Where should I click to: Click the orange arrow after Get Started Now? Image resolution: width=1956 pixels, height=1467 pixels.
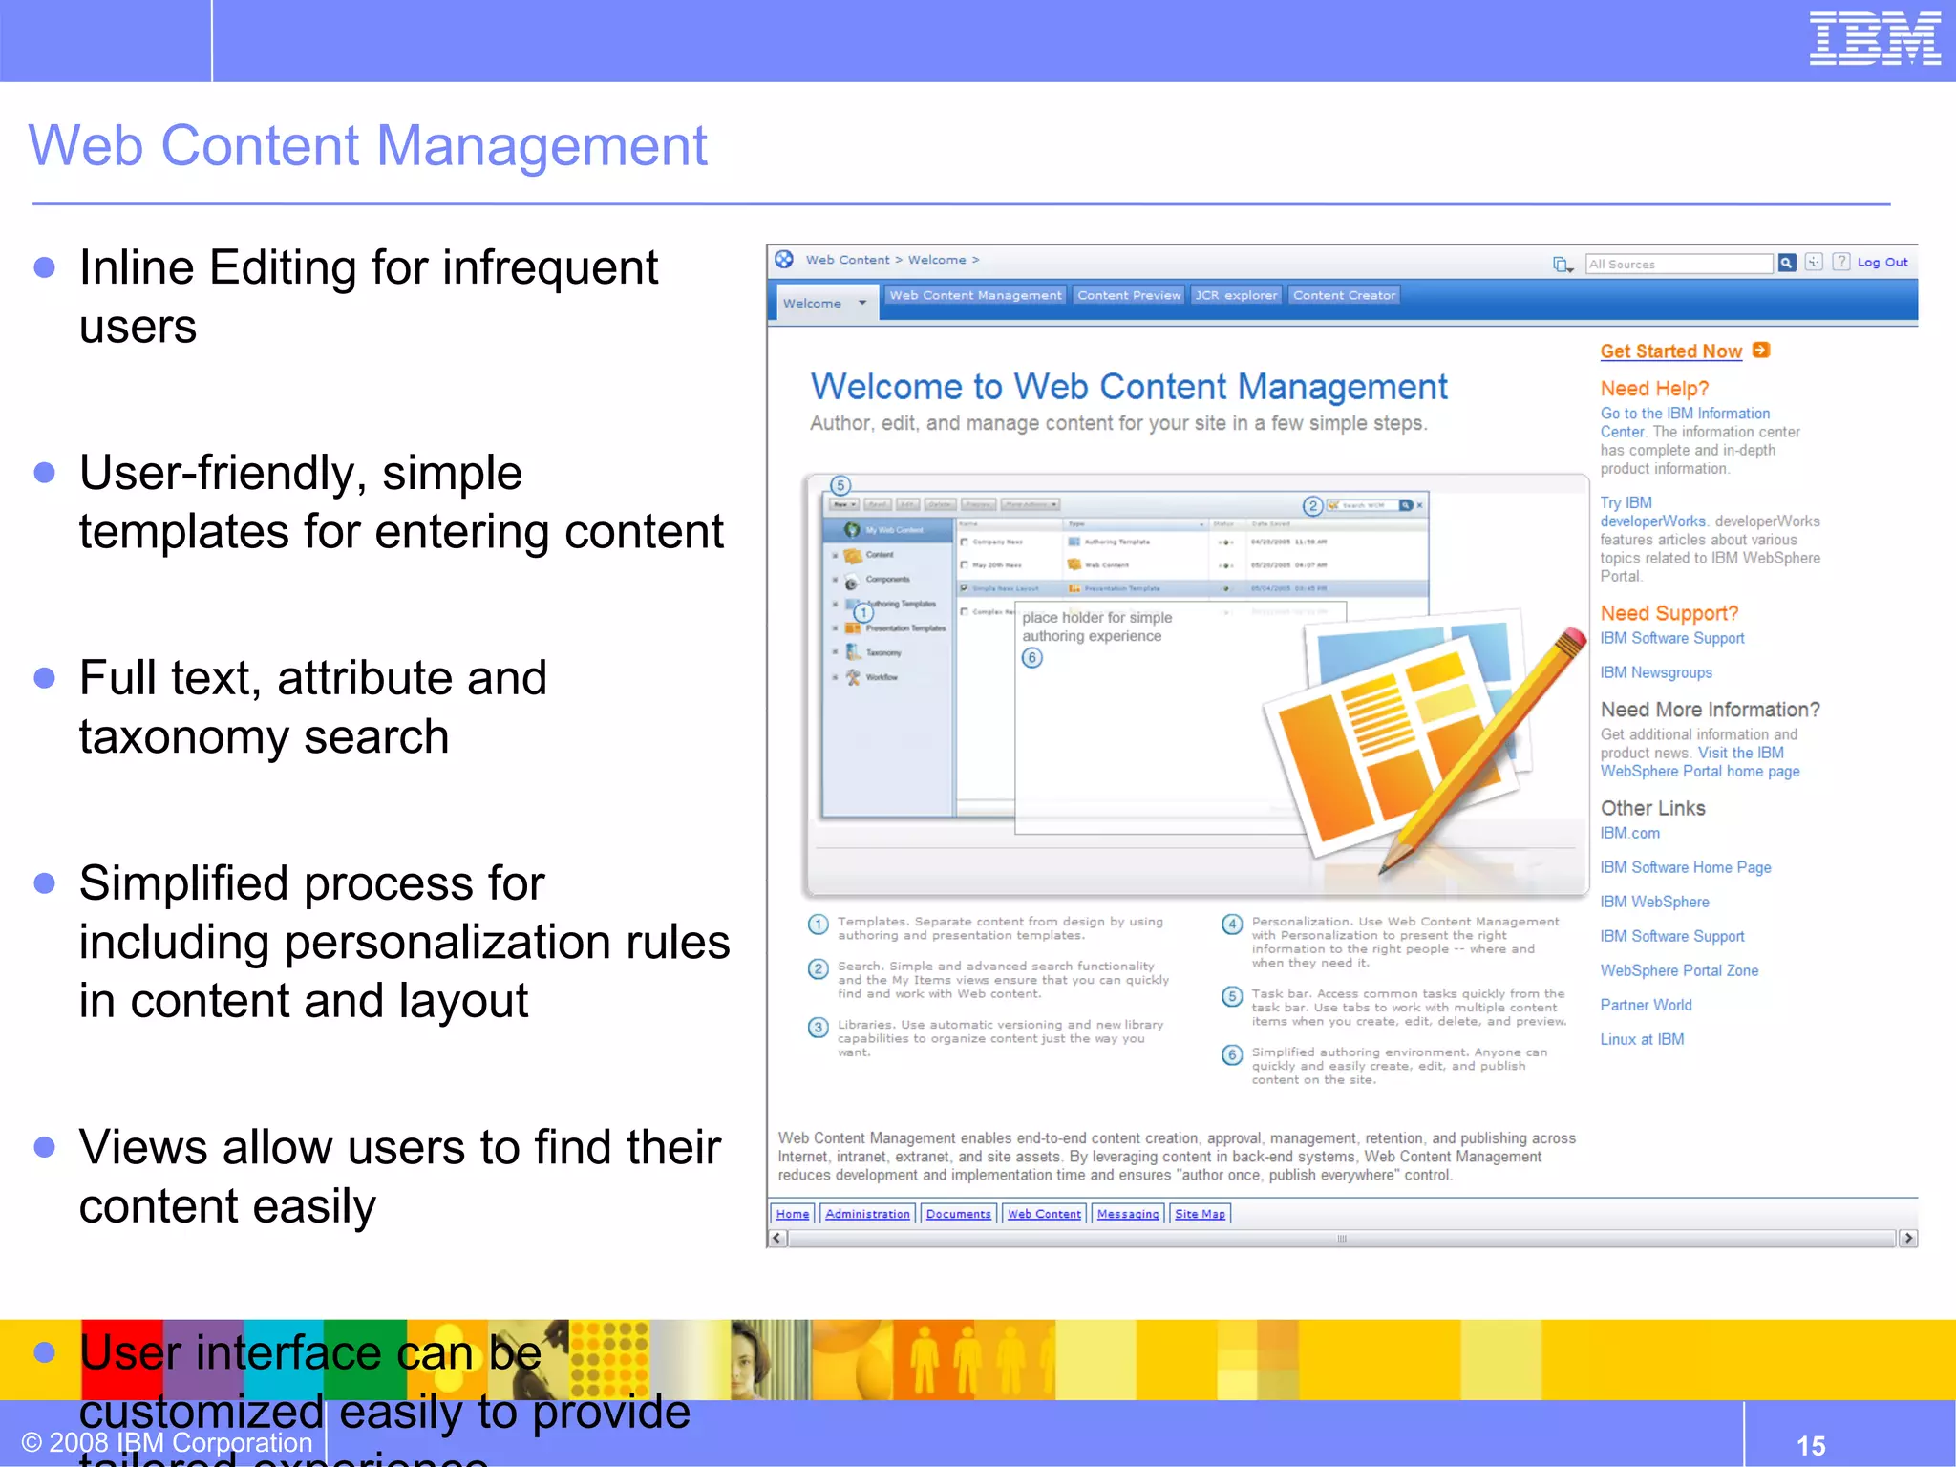coord(1762,351)
